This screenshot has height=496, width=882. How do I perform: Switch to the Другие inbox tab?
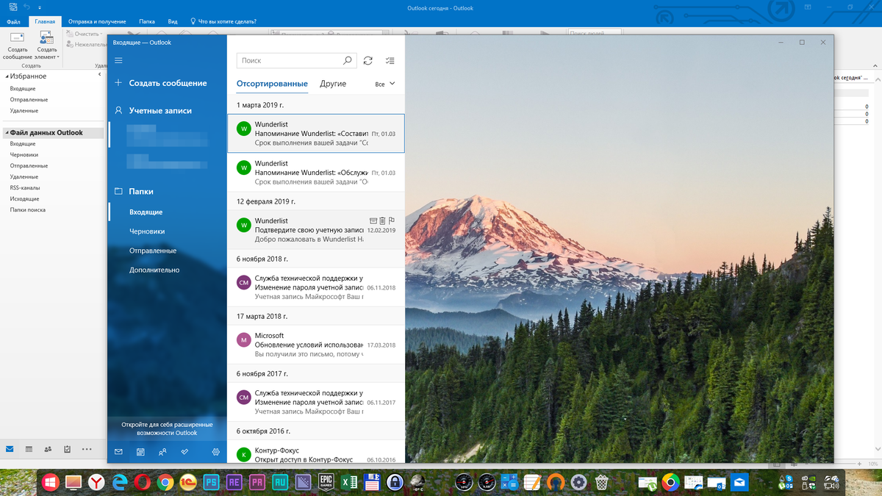click(x=333, y=84)
